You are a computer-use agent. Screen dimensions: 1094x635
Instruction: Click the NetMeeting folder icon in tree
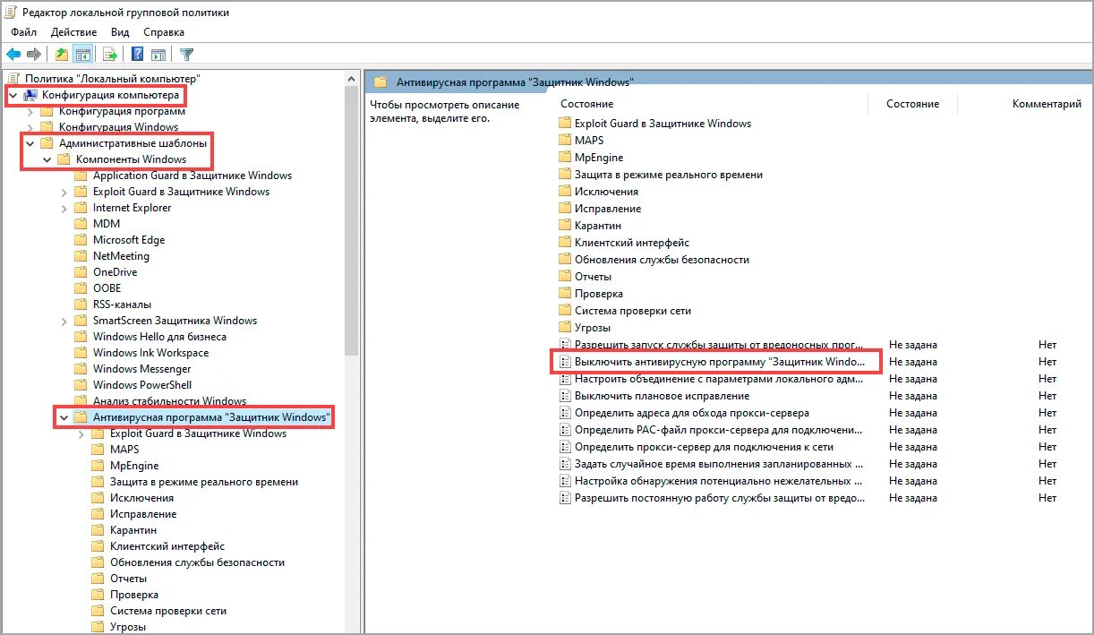pos(81,256)
